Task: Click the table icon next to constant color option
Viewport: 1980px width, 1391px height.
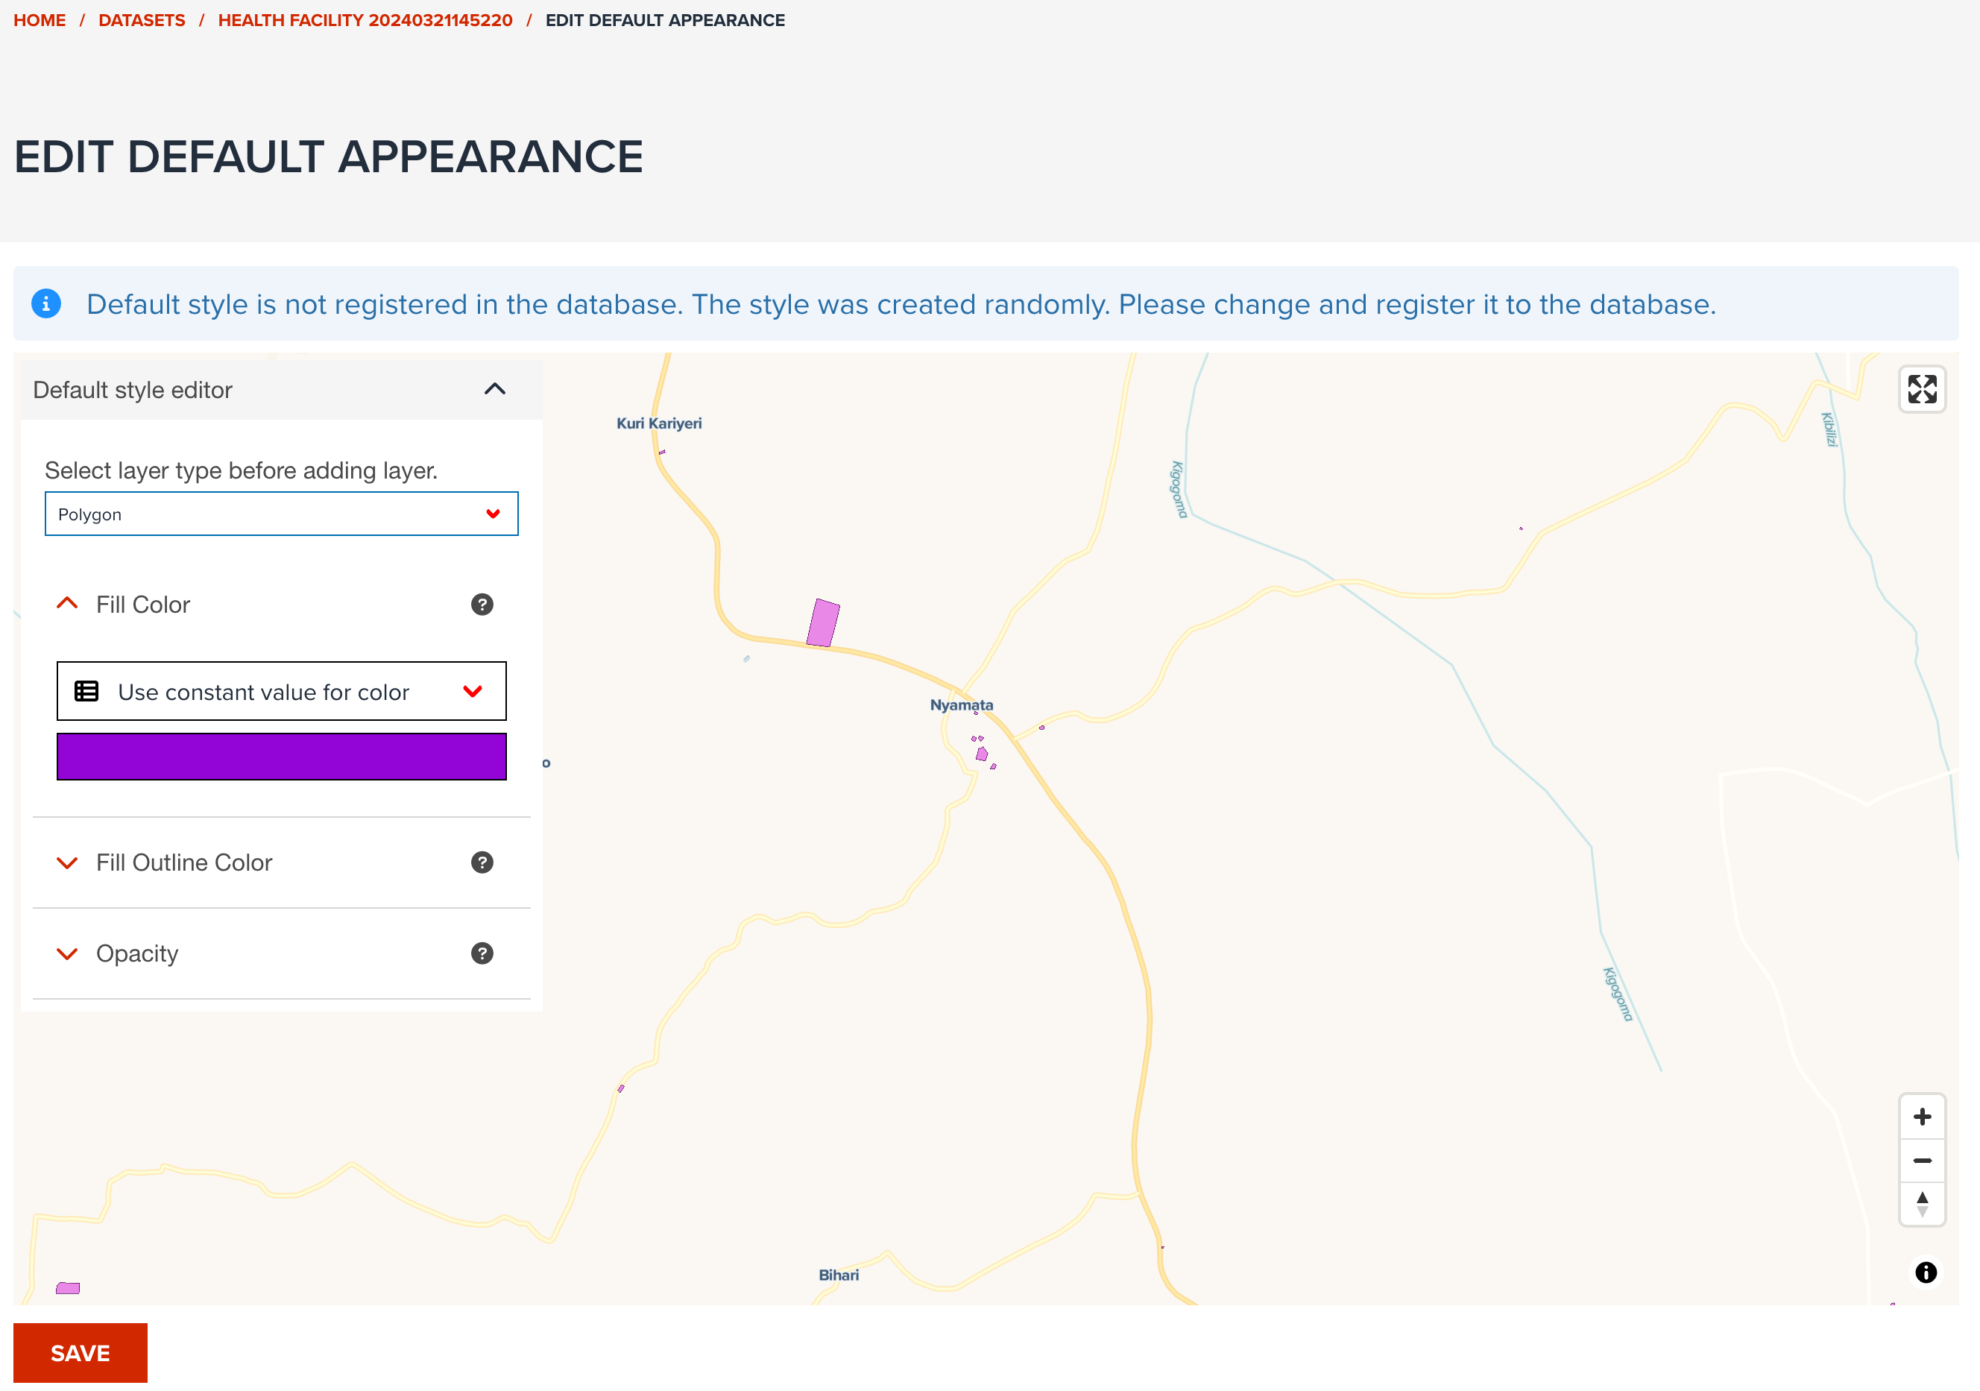Action: pos(86,691)
